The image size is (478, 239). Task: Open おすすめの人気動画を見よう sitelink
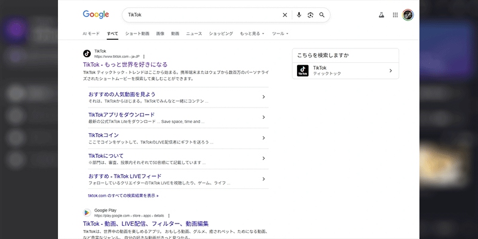tap(122, 94)
